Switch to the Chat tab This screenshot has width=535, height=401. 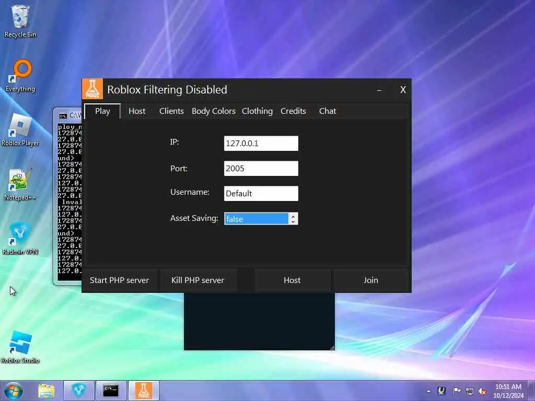[328, 111]
